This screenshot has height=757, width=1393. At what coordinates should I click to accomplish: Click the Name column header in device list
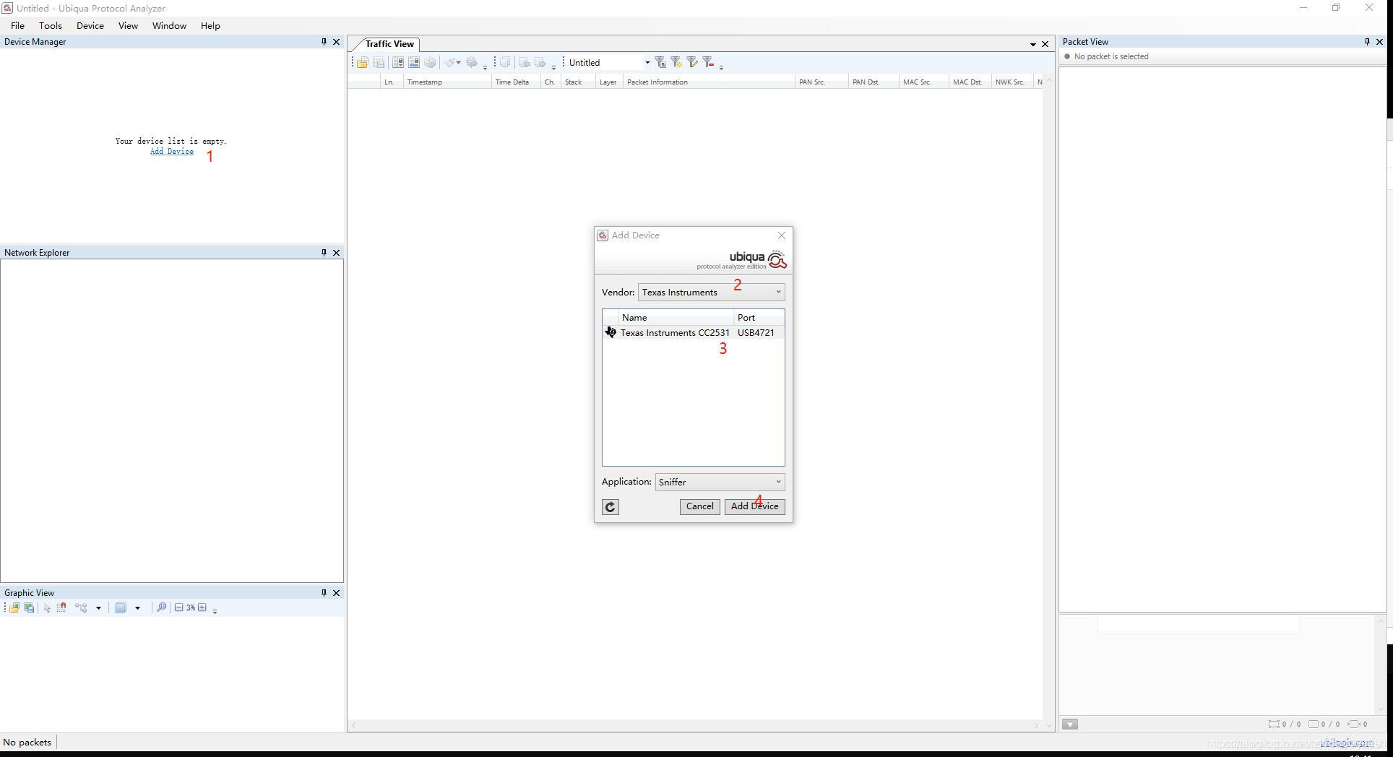tap(676, 318)
